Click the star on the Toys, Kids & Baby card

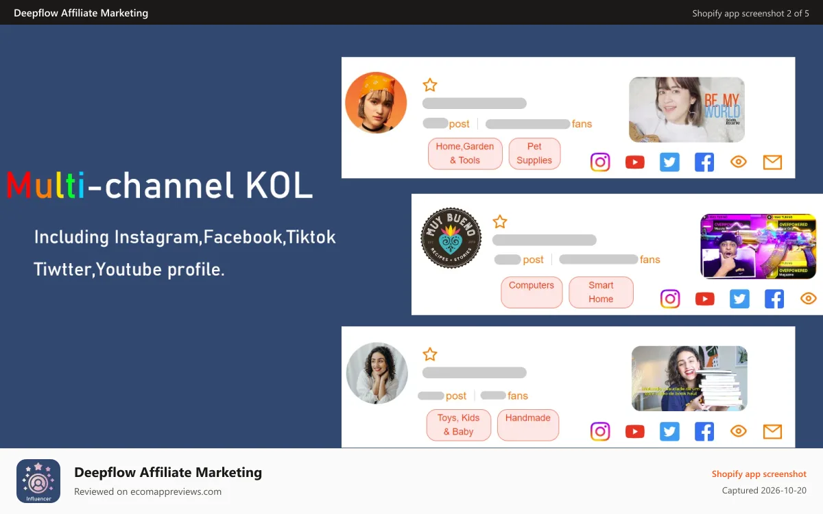pyautogui.click(x=430, y=354)
